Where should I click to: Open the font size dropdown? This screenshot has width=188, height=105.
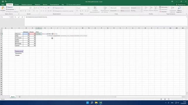(x=34, y=8)
